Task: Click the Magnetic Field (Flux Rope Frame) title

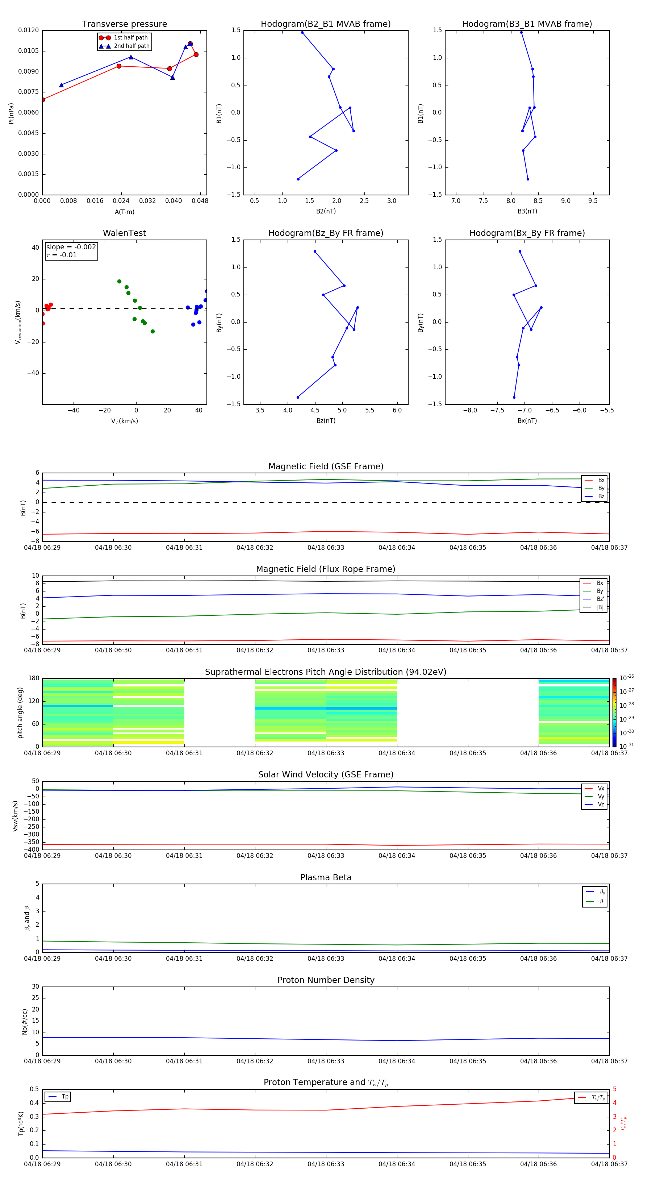Action: 326,569
